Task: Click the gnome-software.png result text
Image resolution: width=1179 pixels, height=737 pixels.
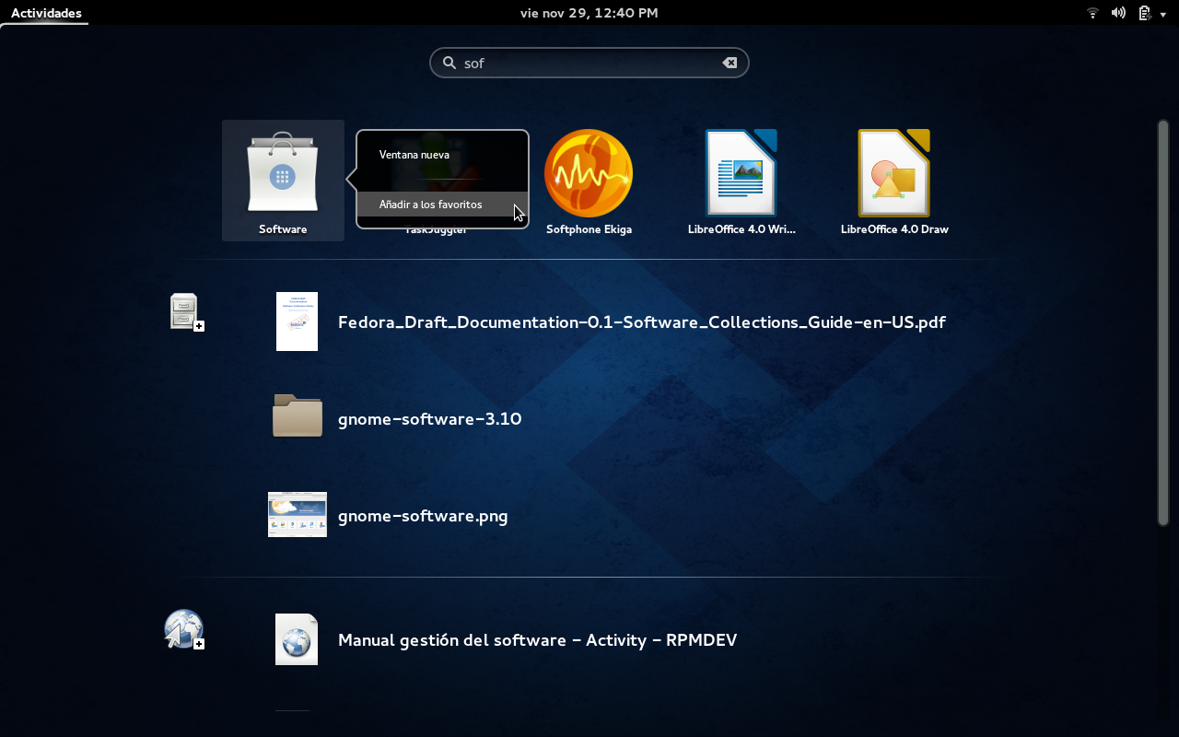Action: coord(423,516)
